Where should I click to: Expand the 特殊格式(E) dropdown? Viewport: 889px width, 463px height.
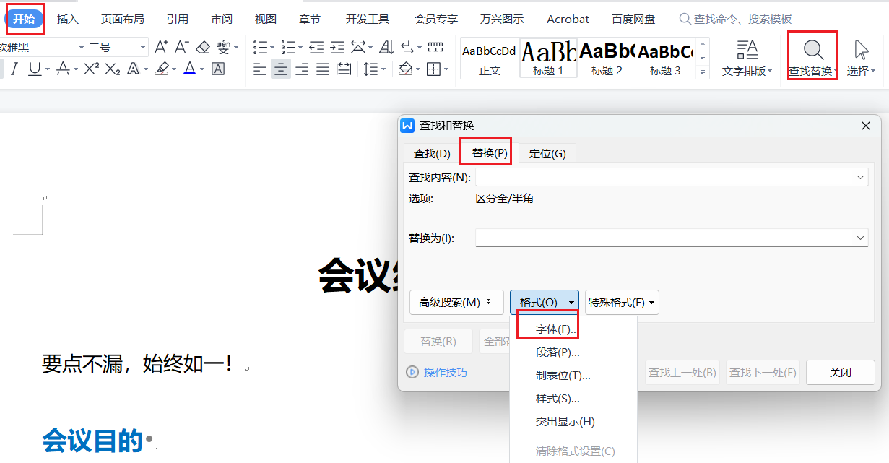click(622, 303)
